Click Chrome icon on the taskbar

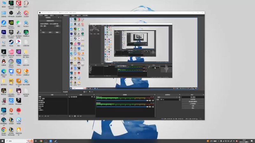(41, 141)
